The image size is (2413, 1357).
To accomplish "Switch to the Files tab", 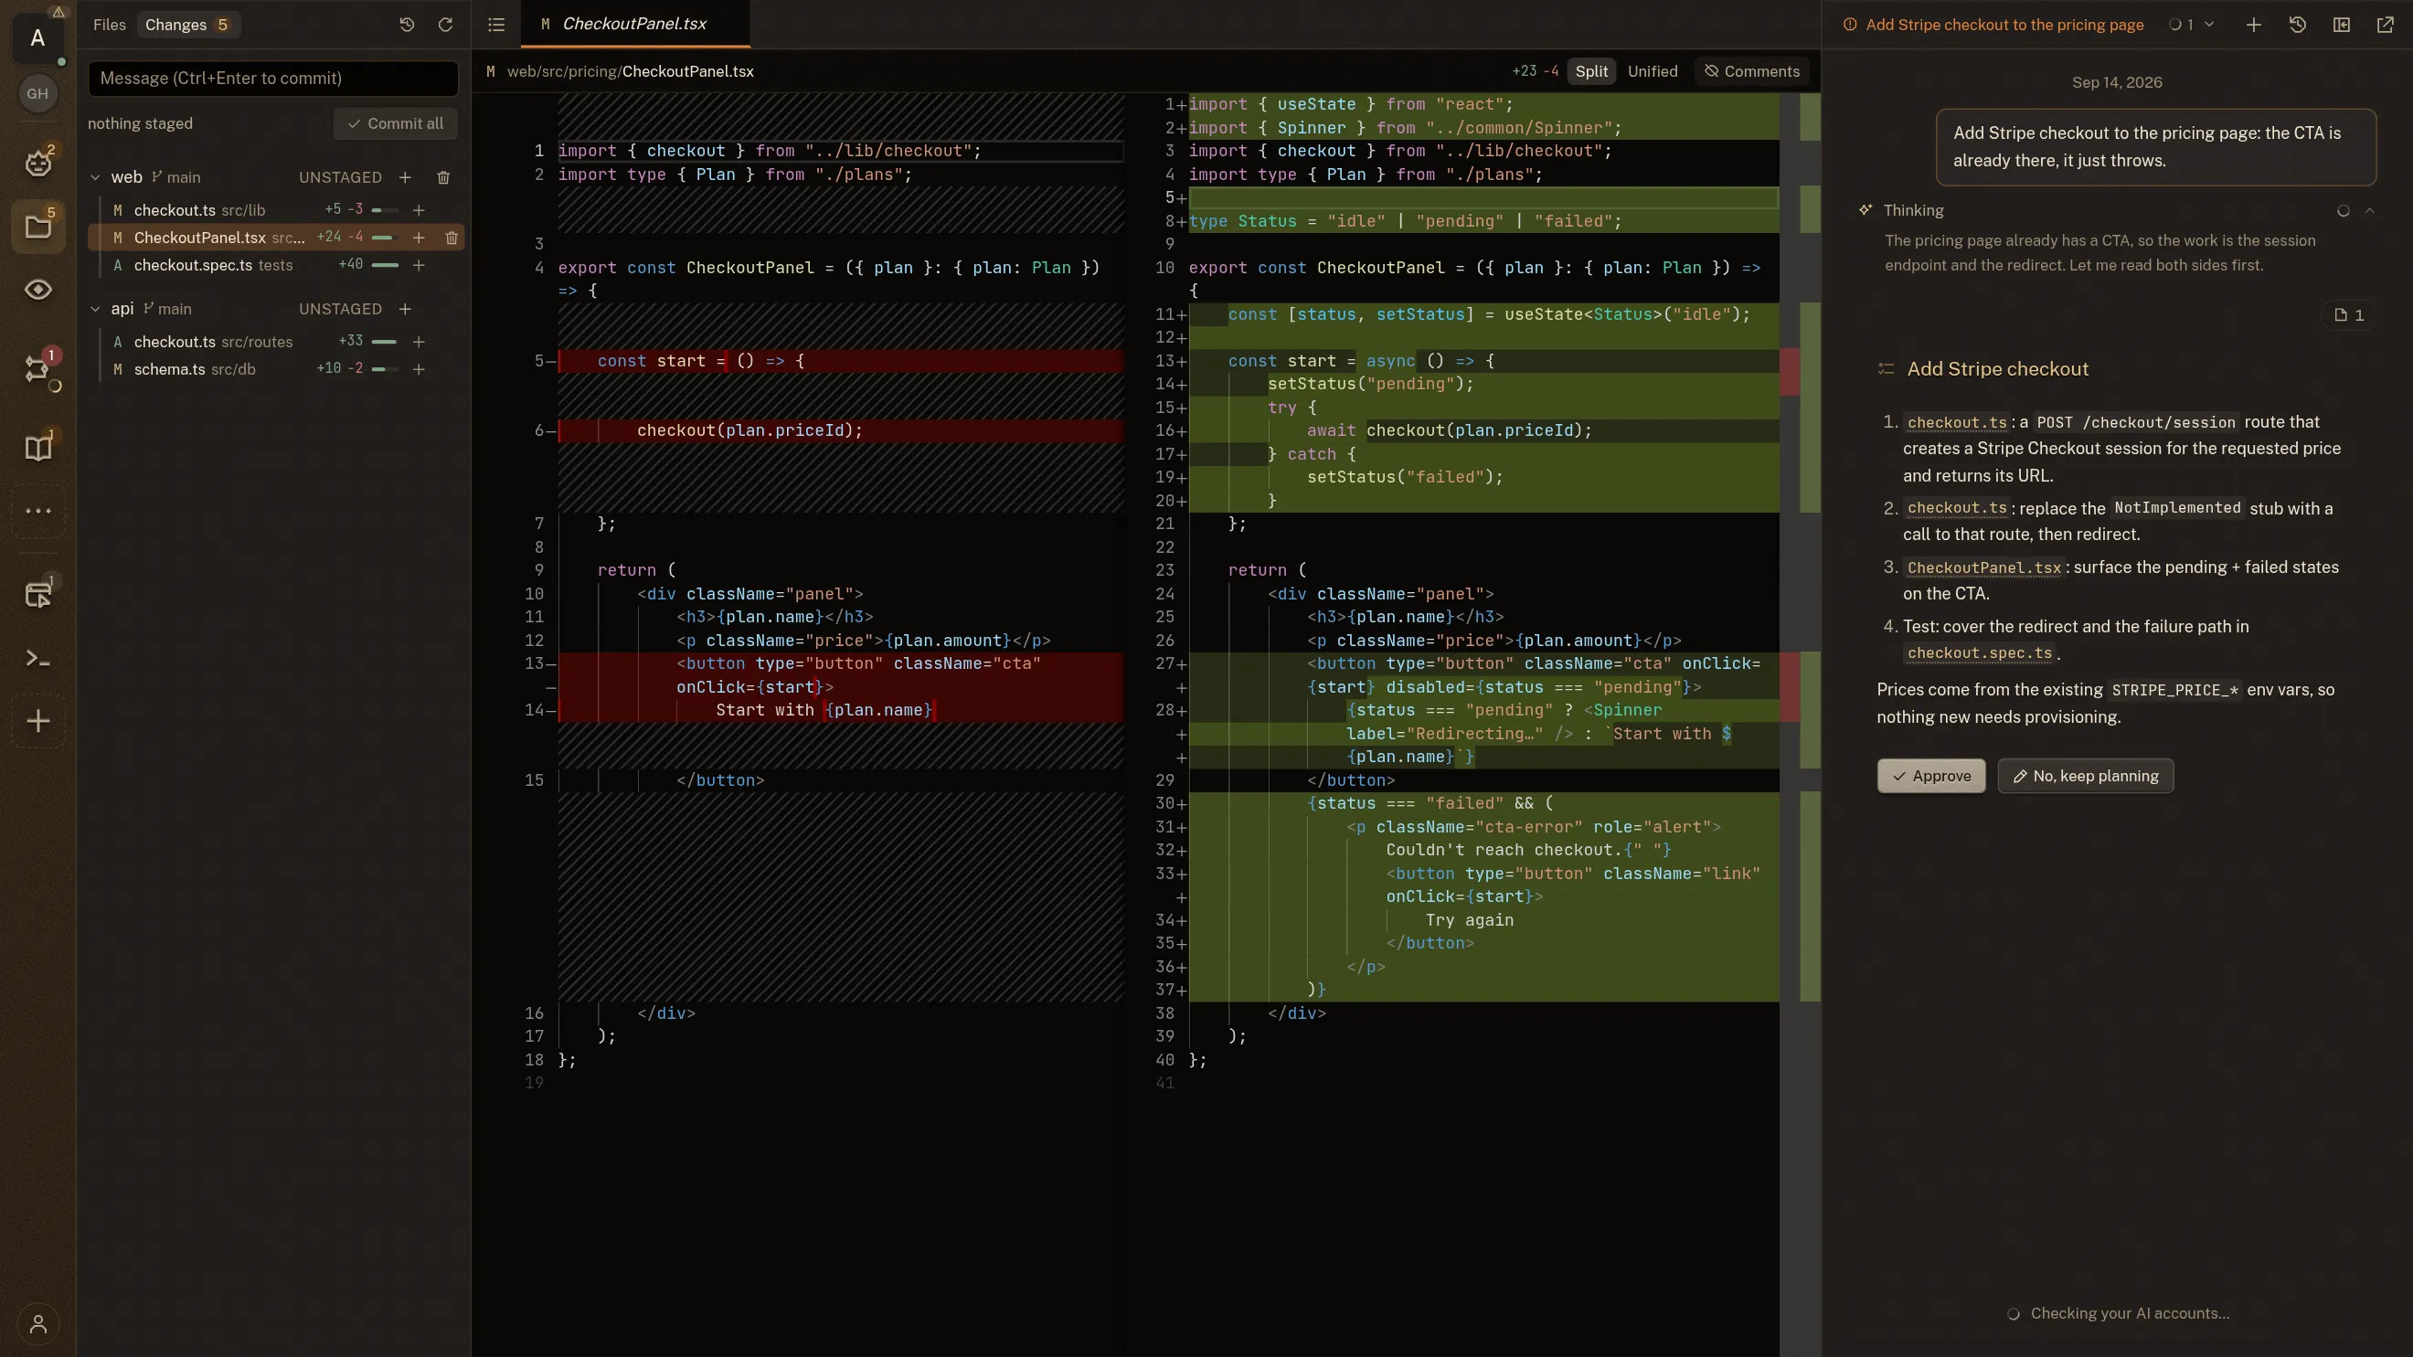I will click(x=109, y=25).
